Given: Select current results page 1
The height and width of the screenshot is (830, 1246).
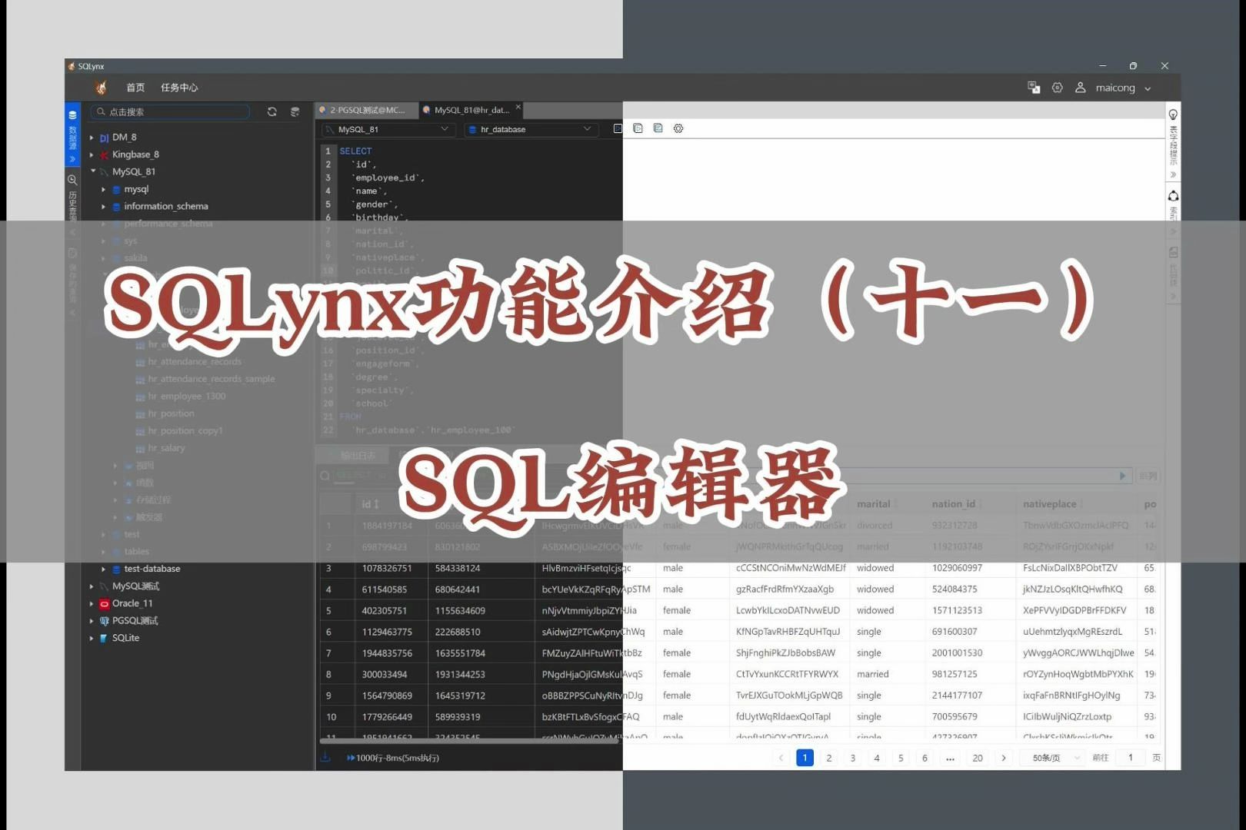Looking at the screenshot, I should coord(805,758).
